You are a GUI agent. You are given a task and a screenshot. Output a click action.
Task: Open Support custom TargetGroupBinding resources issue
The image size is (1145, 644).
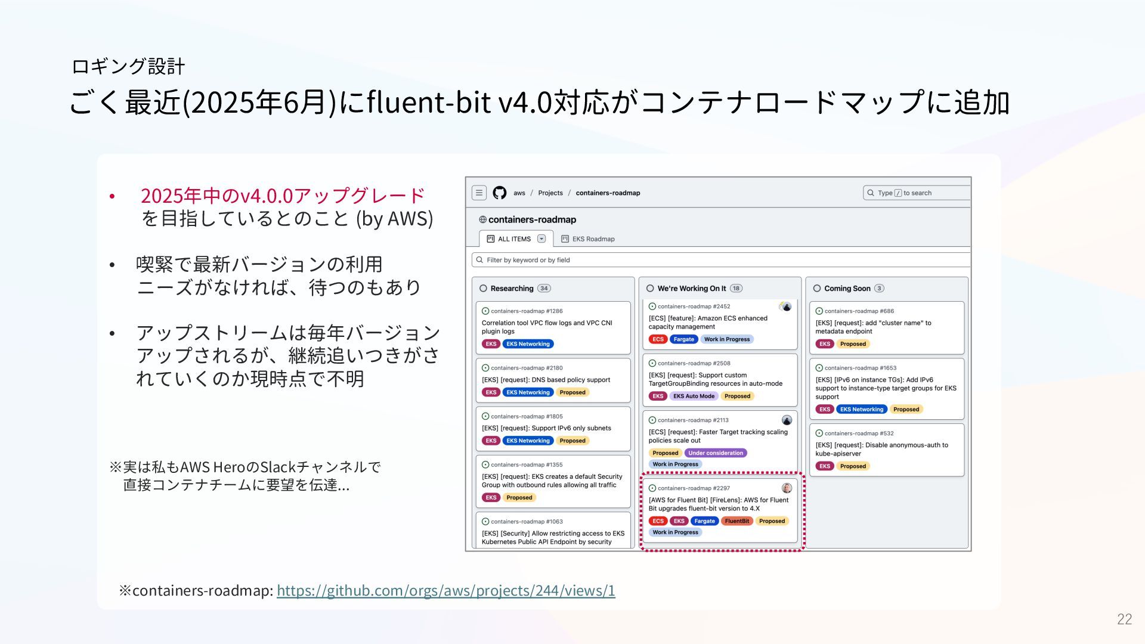click(716, 379)
